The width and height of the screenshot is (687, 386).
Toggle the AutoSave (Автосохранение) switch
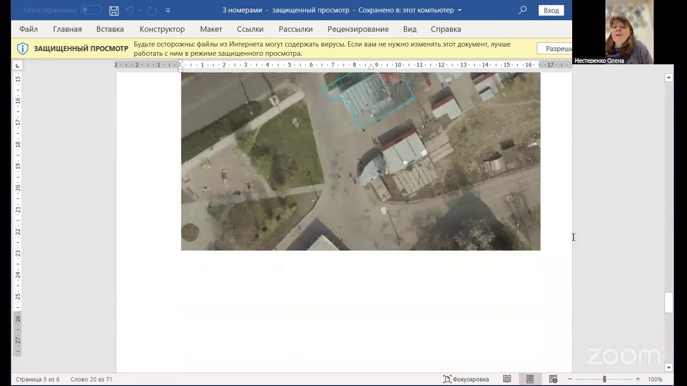point(91,10)
